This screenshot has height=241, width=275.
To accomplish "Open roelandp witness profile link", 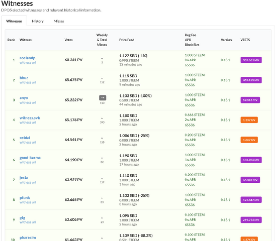I will click(27, 58).
